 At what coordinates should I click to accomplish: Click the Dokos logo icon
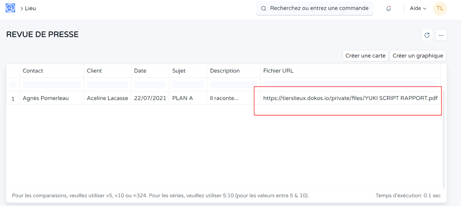10,8
